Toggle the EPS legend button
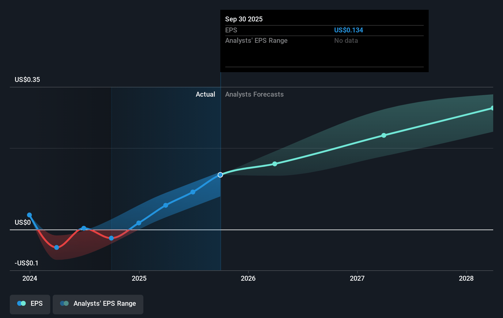The image size is (503, 318). pos(30,304)
